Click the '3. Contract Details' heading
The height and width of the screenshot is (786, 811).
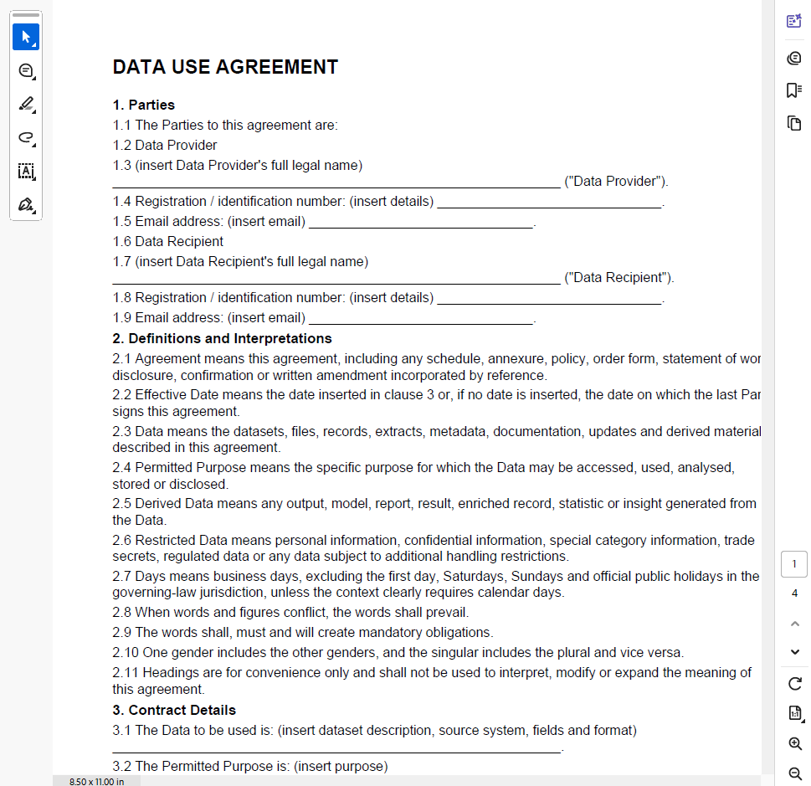tap(174, 710)
